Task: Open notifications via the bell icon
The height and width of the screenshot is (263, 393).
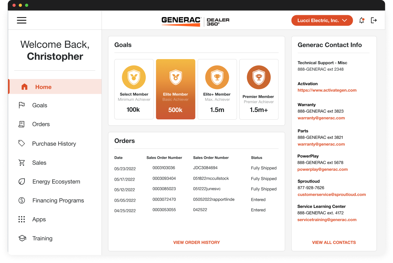Action: [x=361, y=20]
